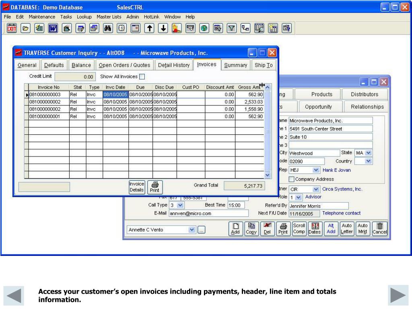
Task: Click the question mark help toolbar icon
Action: click(x=286, y=28)
